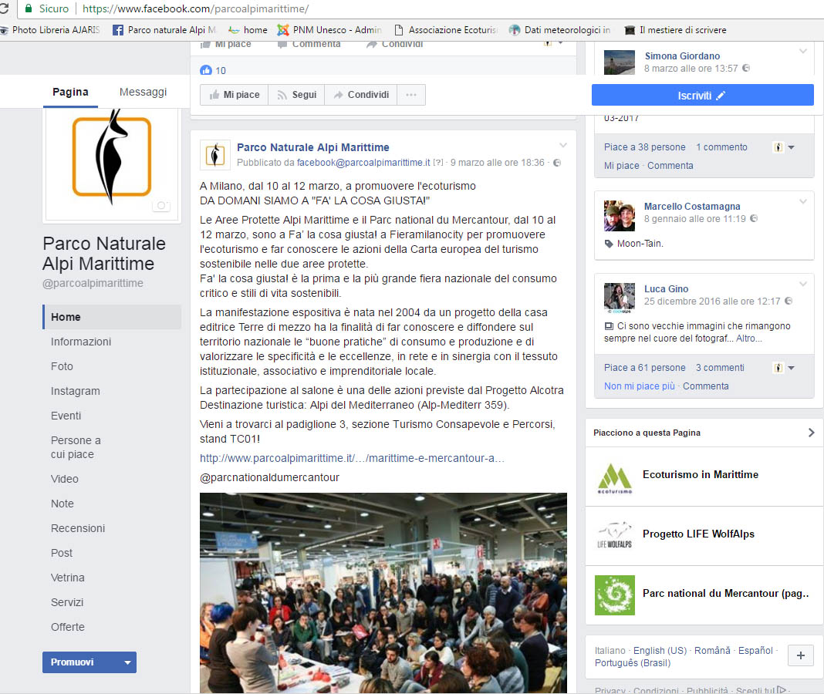Click the globe icon beside Marcello Costamagna's timestamp

(x=754, y=218)
